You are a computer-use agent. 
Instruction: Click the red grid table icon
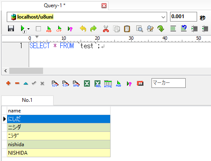click(140, 83)
